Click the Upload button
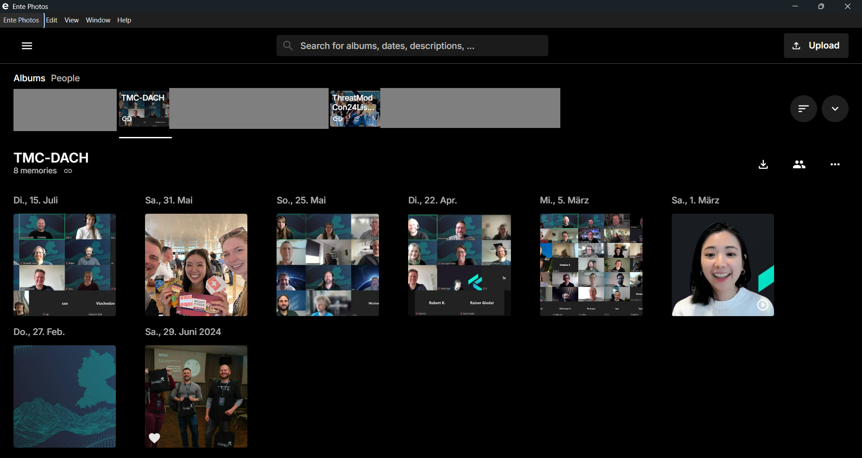This screenshot has width=862, height=458. coord(816,46)
